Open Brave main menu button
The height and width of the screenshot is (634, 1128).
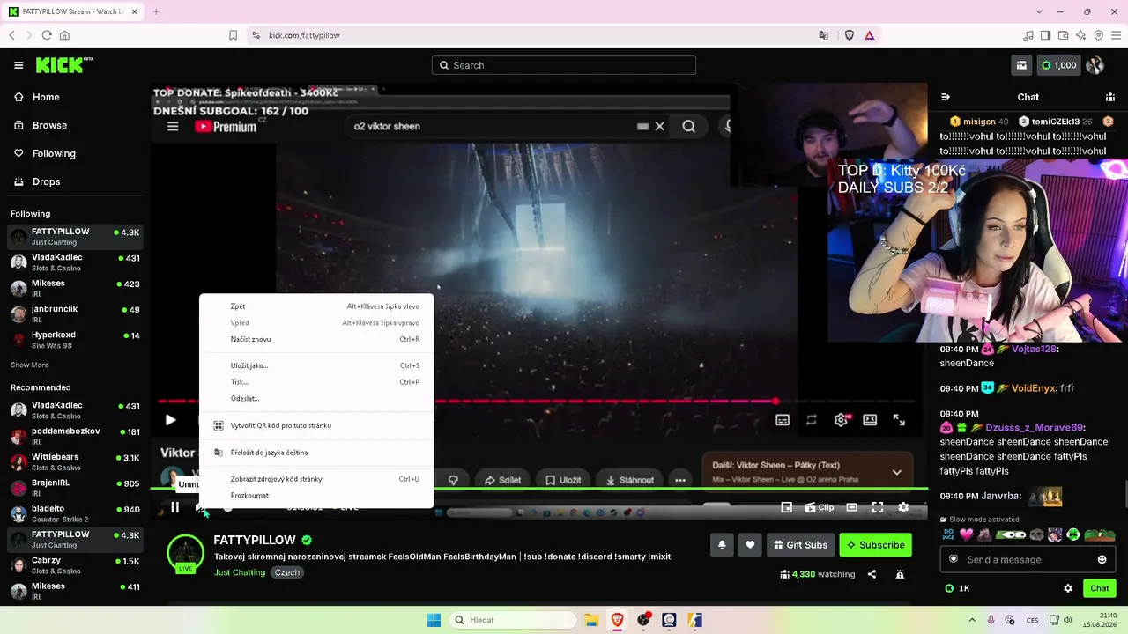(1116, 35)
